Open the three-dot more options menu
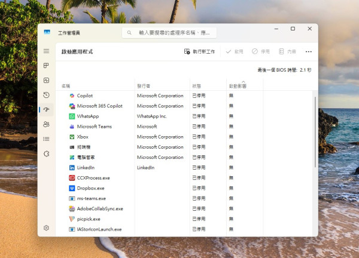The image size is (359, 258). (308, 51)
